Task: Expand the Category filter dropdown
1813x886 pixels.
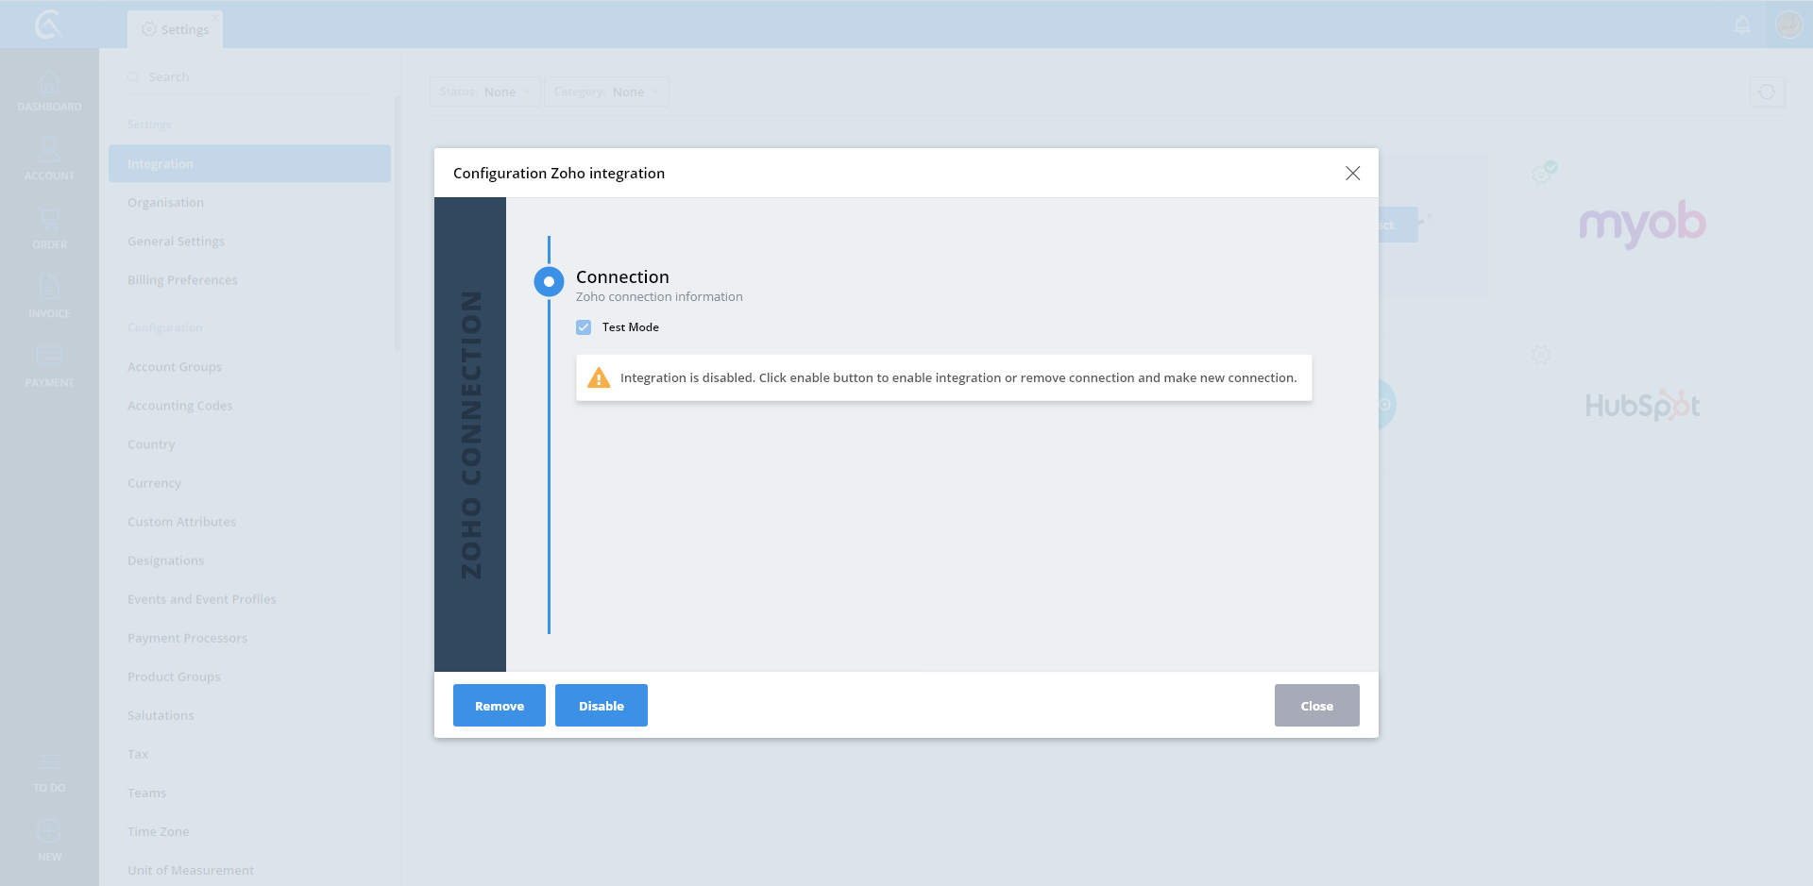Action: [606, 92]
